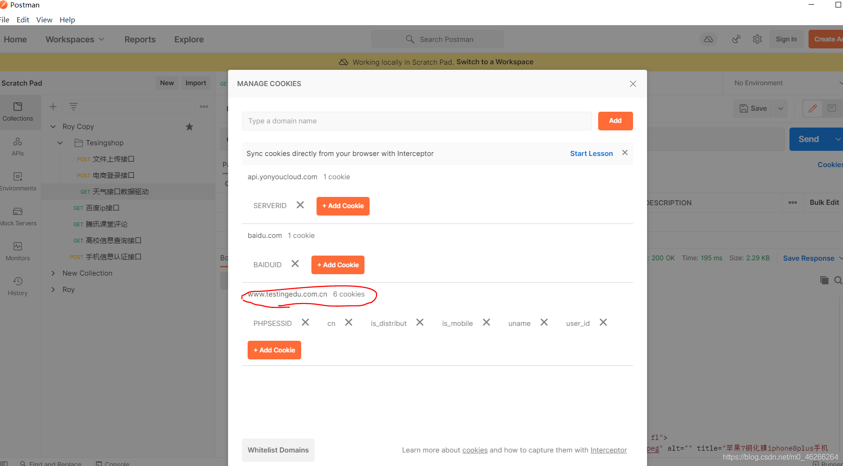Follow the Interceptor link

coord(608,450)
